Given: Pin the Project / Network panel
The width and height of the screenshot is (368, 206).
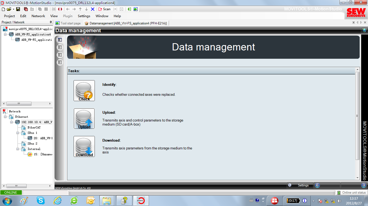Looking at the screenshot, I should coord(51,22).
